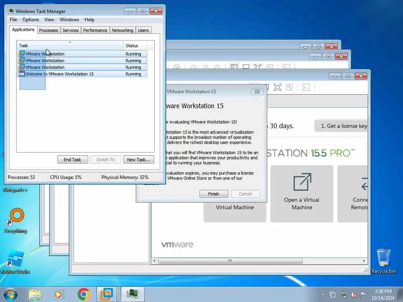
Task: Click take snapshot clock icon in middle VMware window
Action: pos(194,67)
